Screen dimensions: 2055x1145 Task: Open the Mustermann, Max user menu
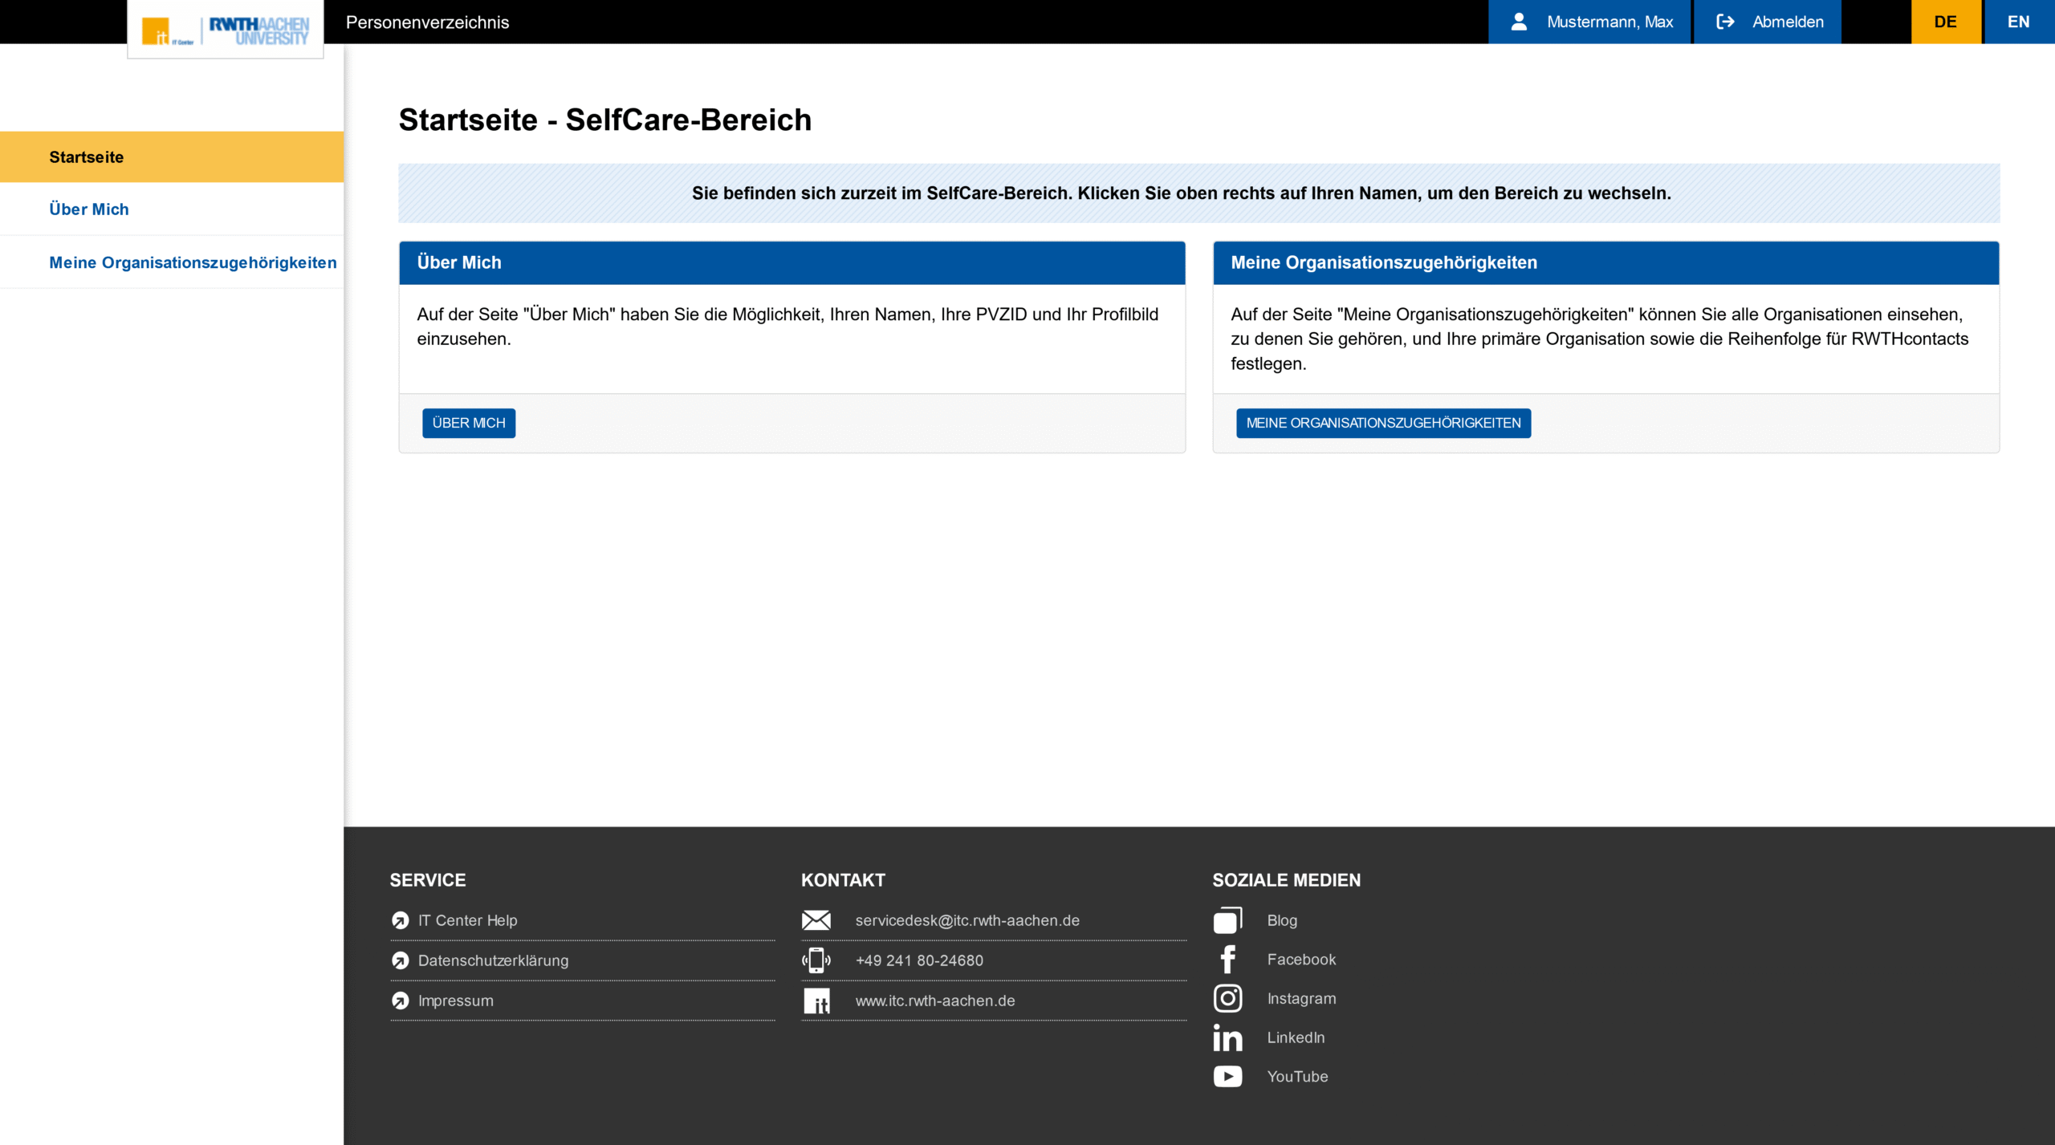(1590, 22)
